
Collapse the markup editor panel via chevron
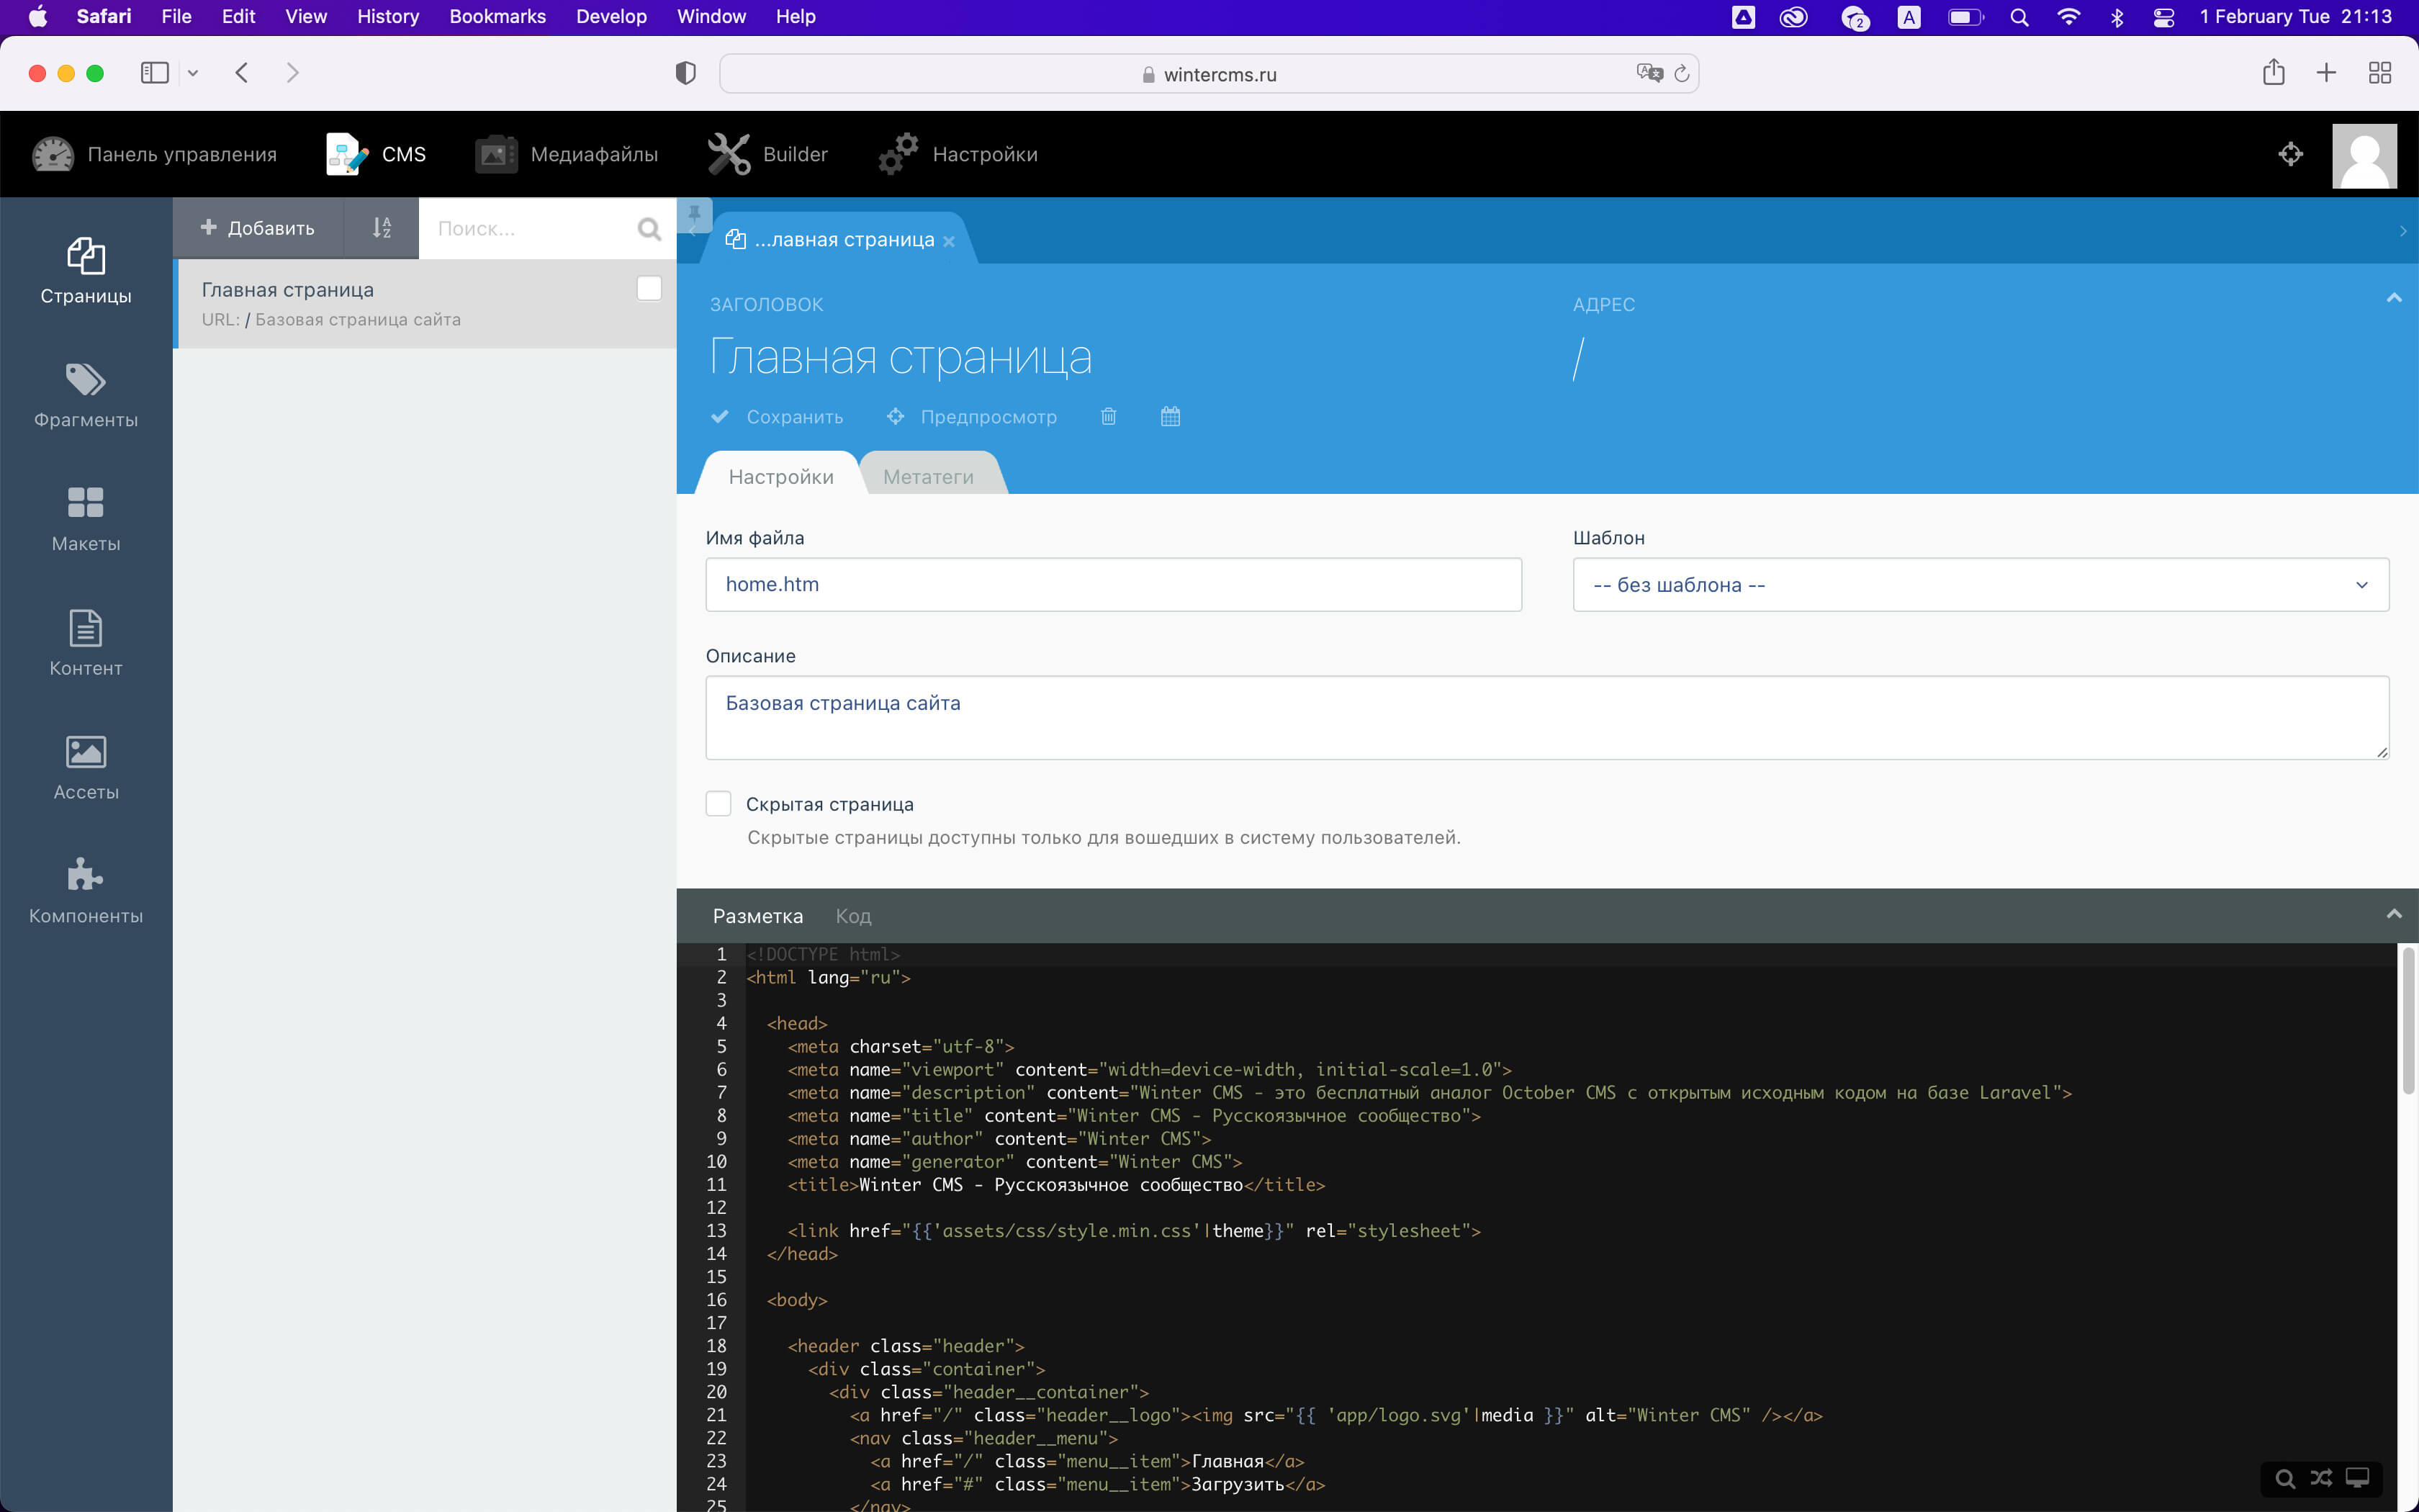[x=2395, y=913]
